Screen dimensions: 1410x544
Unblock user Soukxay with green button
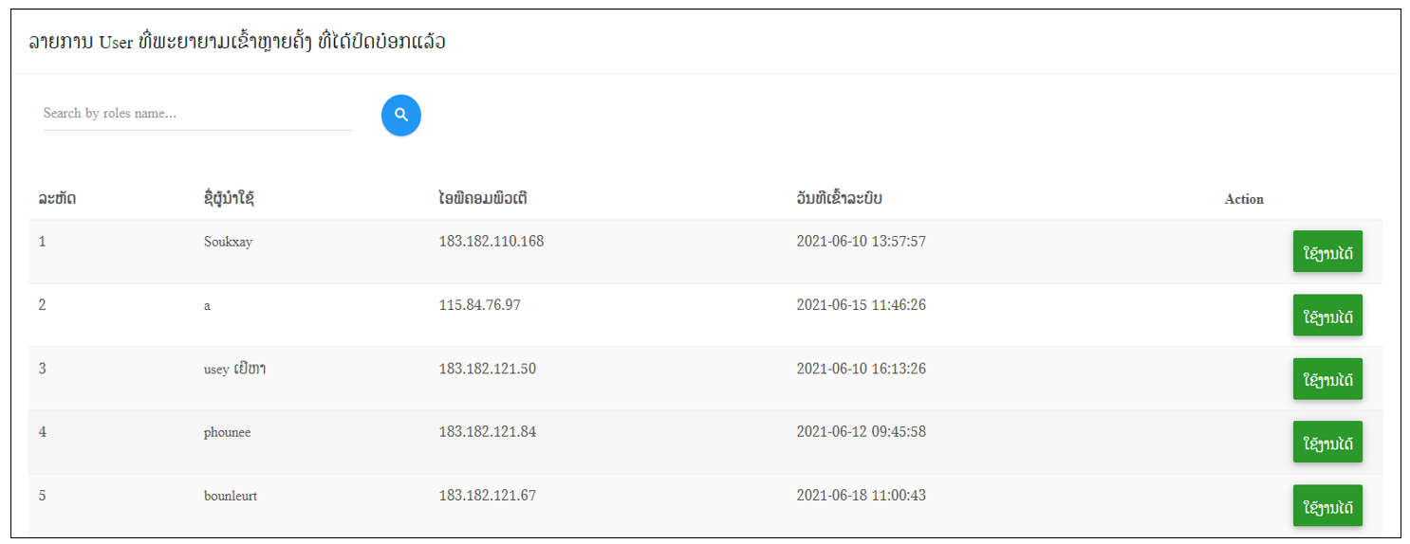click(x=1327, y=251)
